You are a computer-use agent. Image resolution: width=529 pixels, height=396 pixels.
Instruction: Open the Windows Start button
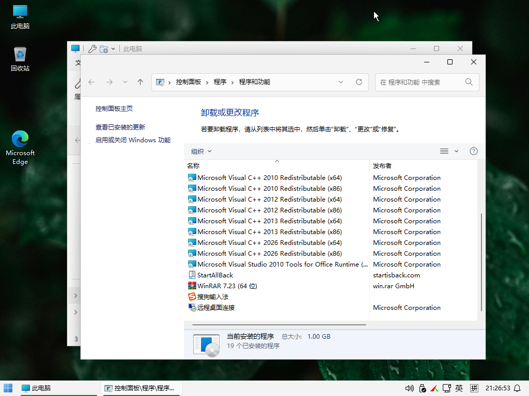pos(8,388)
